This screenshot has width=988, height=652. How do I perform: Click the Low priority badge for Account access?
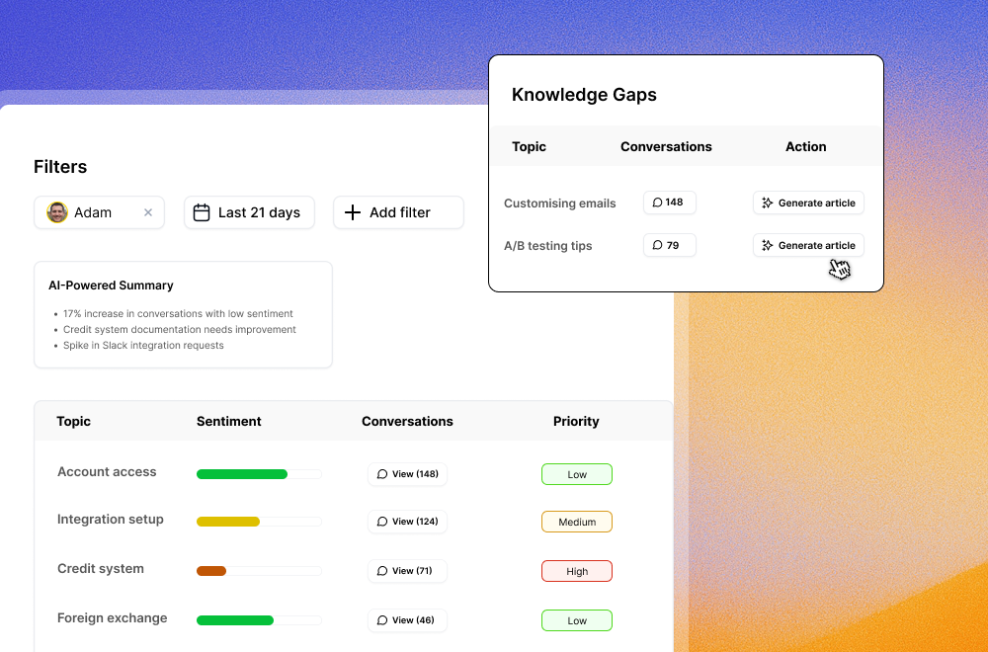click(x=577, y=474)
